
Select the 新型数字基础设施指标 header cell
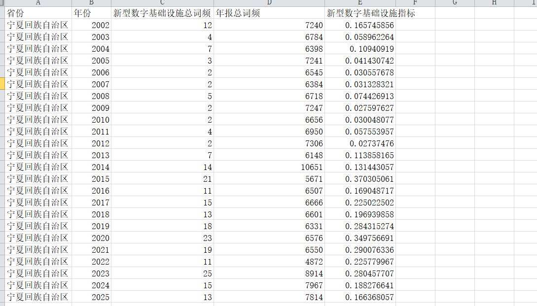tap(360, 13)
